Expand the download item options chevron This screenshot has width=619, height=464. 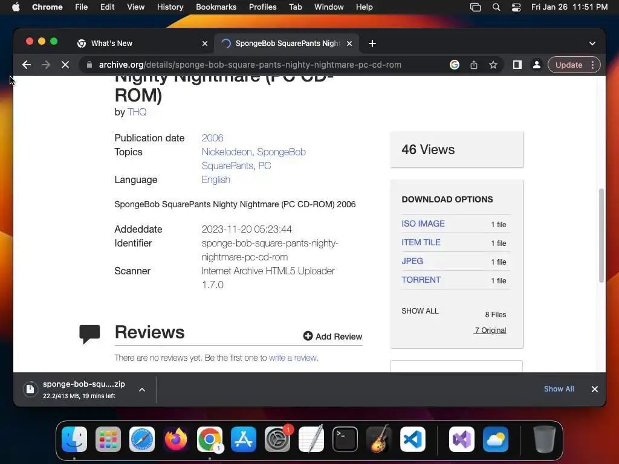tap(141, 390)
